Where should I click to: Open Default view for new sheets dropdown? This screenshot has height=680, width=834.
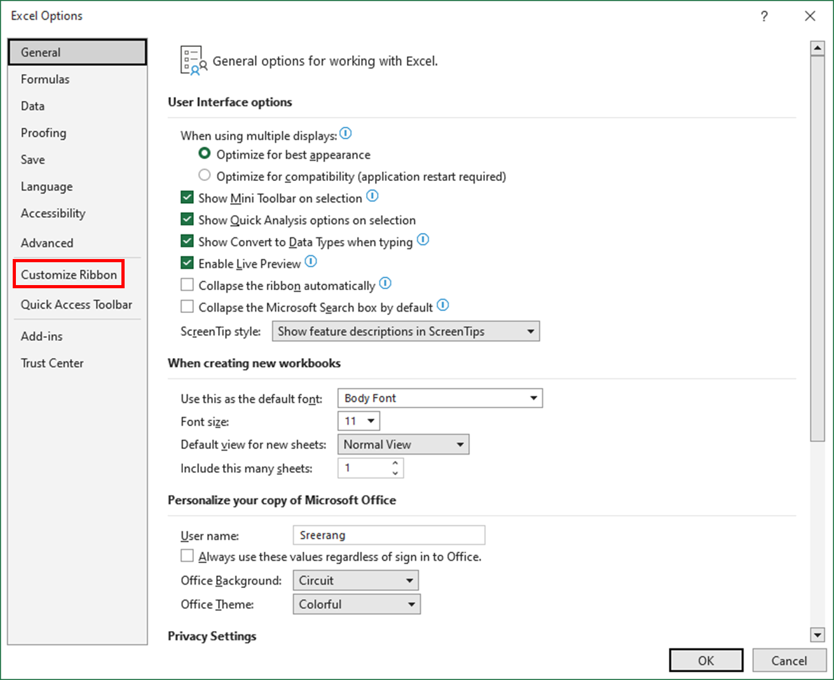pos(403,444)
